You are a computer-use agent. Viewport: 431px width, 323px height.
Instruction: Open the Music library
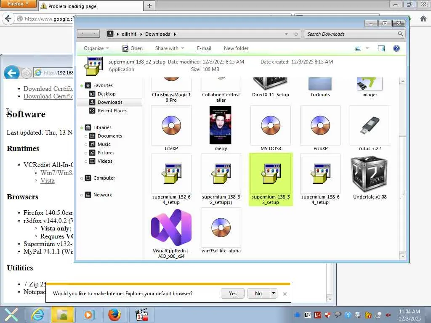point(104,144)
